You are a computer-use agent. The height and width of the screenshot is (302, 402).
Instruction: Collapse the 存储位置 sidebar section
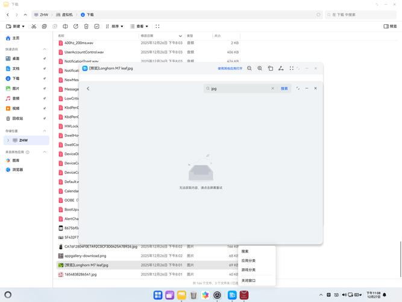click(45, 131)
